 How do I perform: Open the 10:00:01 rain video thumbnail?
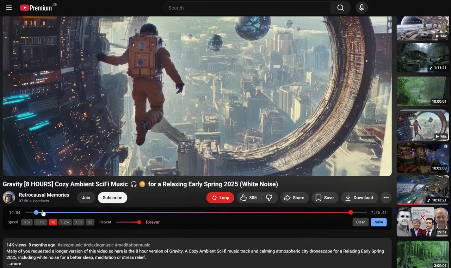422,91
